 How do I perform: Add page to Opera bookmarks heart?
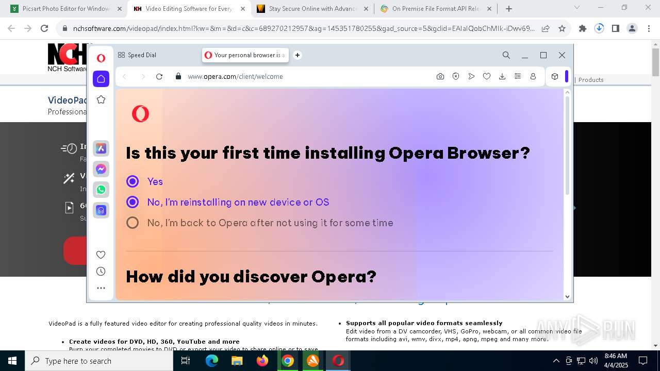(487, 76)
